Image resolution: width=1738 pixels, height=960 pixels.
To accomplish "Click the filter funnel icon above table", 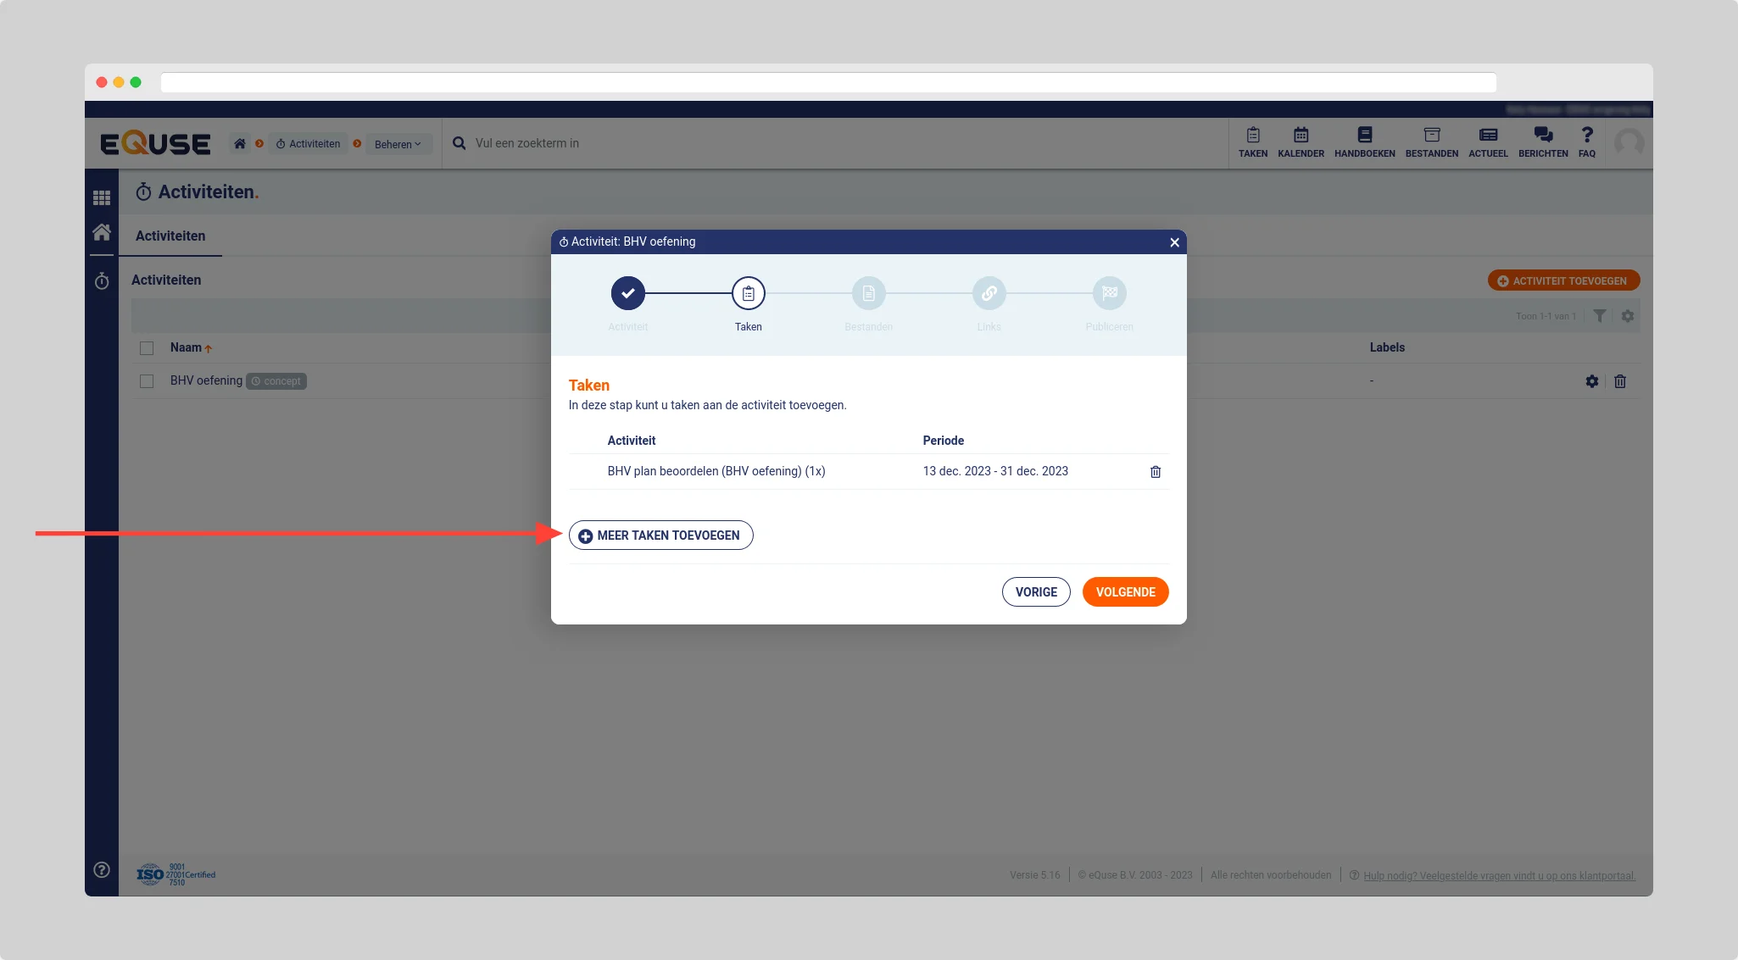I will click(x=1599, y=316).
